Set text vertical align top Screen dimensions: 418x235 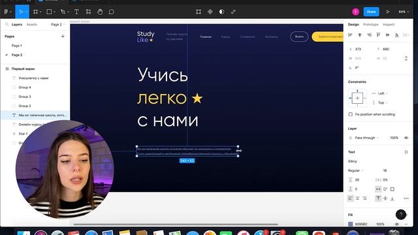[378, 198]
